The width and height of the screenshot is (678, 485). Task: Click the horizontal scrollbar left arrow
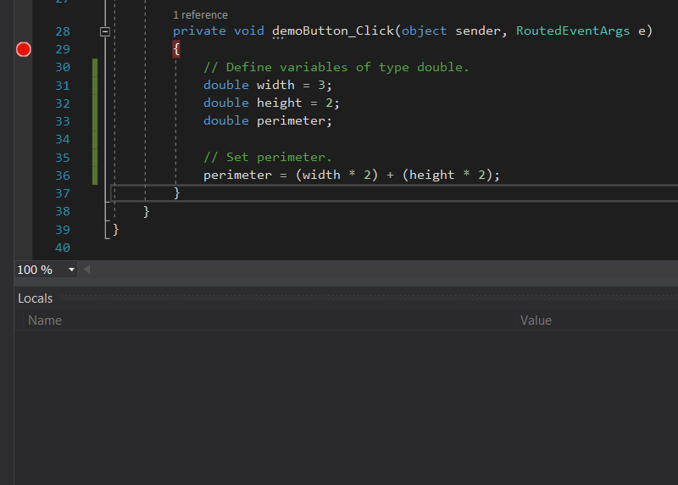(86, 270)
